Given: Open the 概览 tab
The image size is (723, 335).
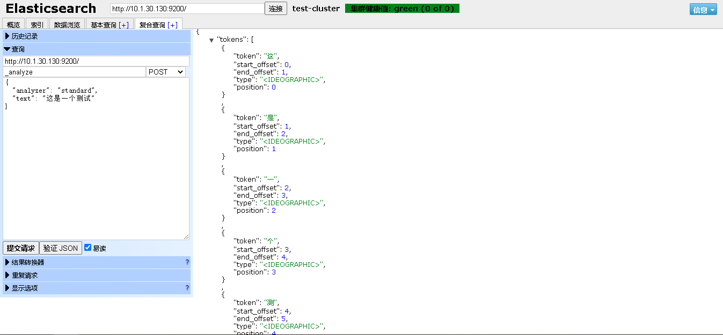Looking at the screenshot, I should pos(14,25).
